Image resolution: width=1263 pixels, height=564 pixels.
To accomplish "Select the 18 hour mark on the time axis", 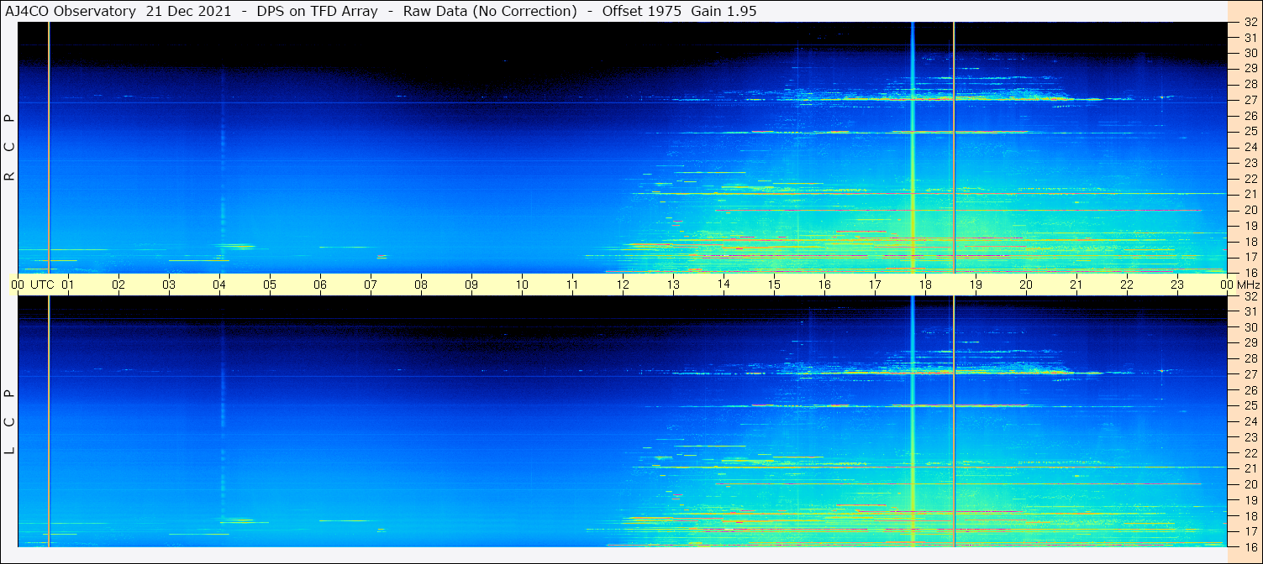I will [925, 285].
